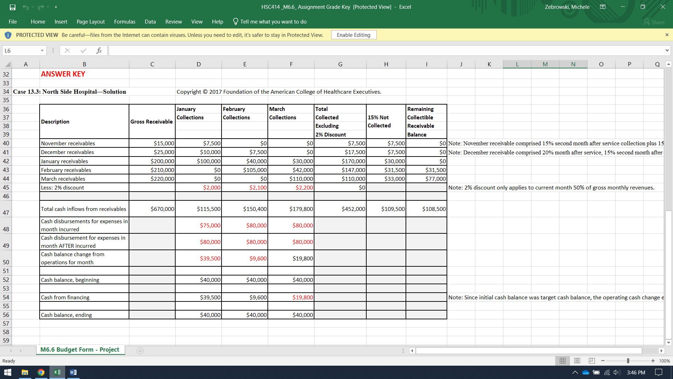Click next sheet navigation arrow
Viewport: 673px width, 379px height.
pyautogui.click(x=21, y=351)
